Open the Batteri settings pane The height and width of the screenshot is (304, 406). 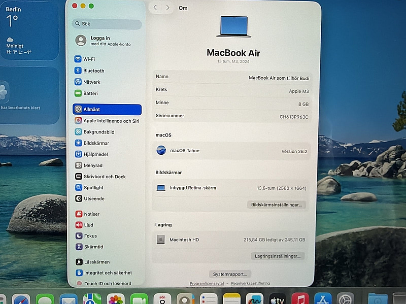[90, 93]
